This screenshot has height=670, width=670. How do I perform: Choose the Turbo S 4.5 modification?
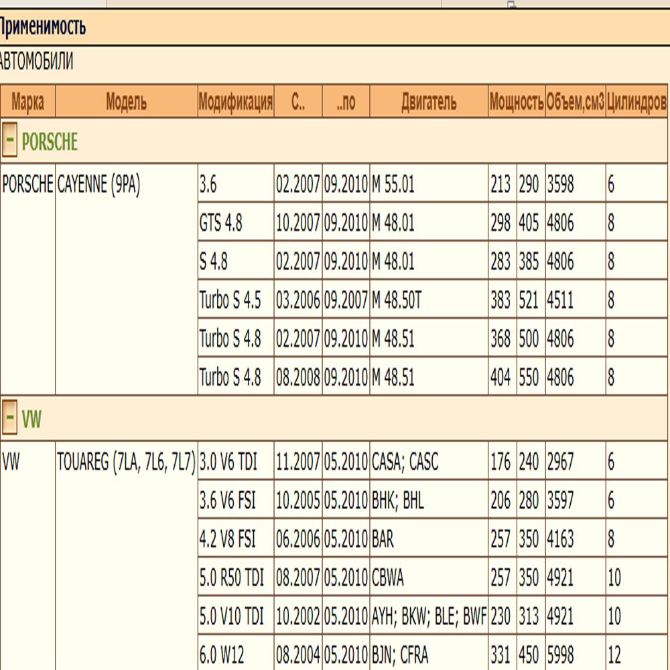pos(230,301)
